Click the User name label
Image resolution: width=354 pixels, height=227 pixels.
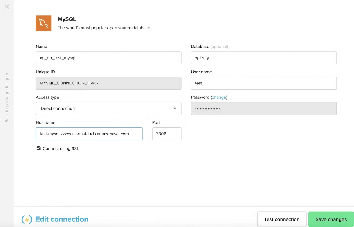tap(201, 72)
